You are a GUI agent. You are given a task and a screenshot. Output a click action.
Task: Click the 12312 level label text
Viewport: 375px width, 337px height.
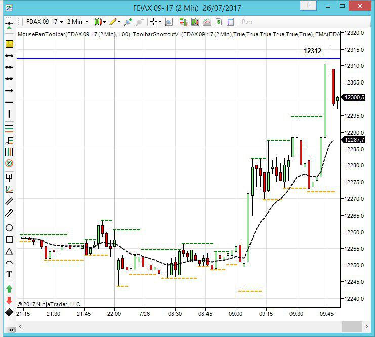312,51
